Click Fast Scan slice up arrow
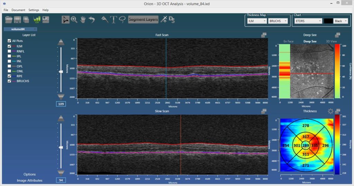The width and height of the screenshot is (354, 186). tap(61, 42)
